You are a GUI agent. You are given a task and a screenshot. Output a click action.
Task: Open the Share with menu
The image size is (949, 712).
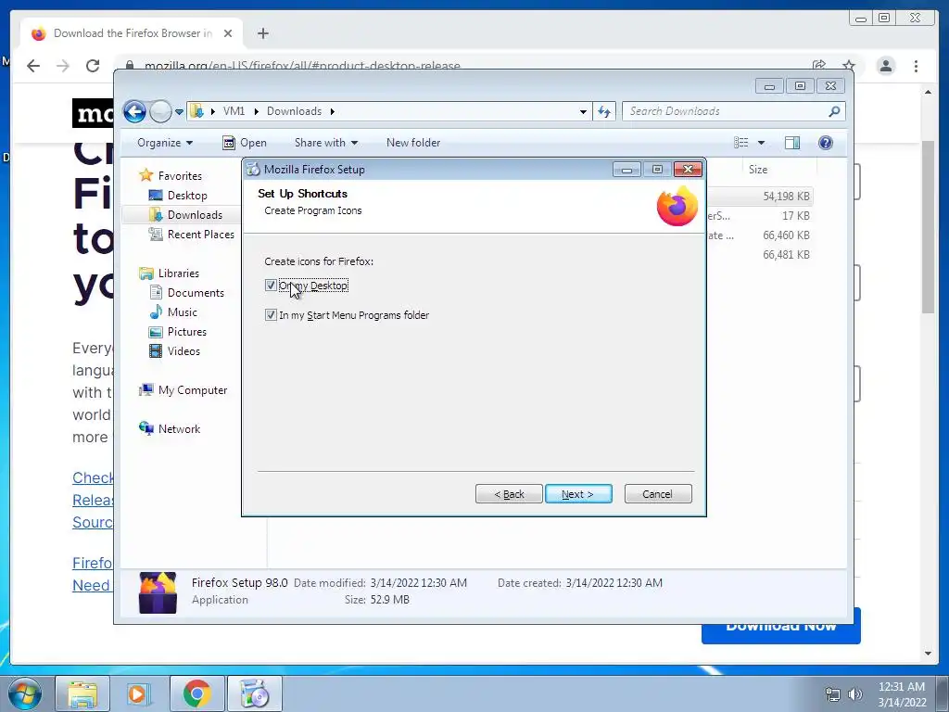[x=325, y=143]
